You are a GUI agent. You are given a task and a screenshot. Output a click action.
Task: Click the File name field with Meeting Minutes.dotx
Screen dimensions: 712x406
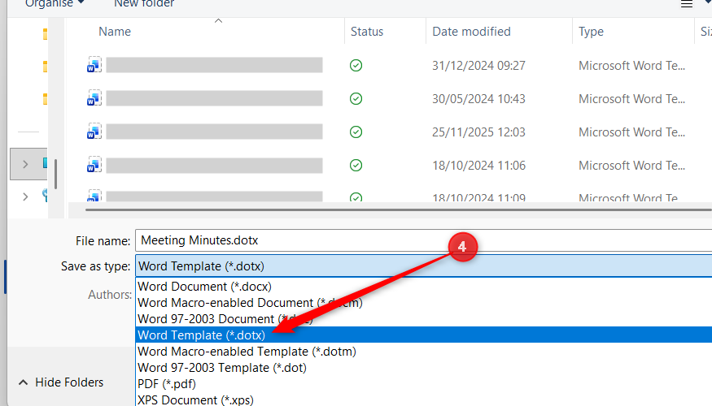point(424,240)
